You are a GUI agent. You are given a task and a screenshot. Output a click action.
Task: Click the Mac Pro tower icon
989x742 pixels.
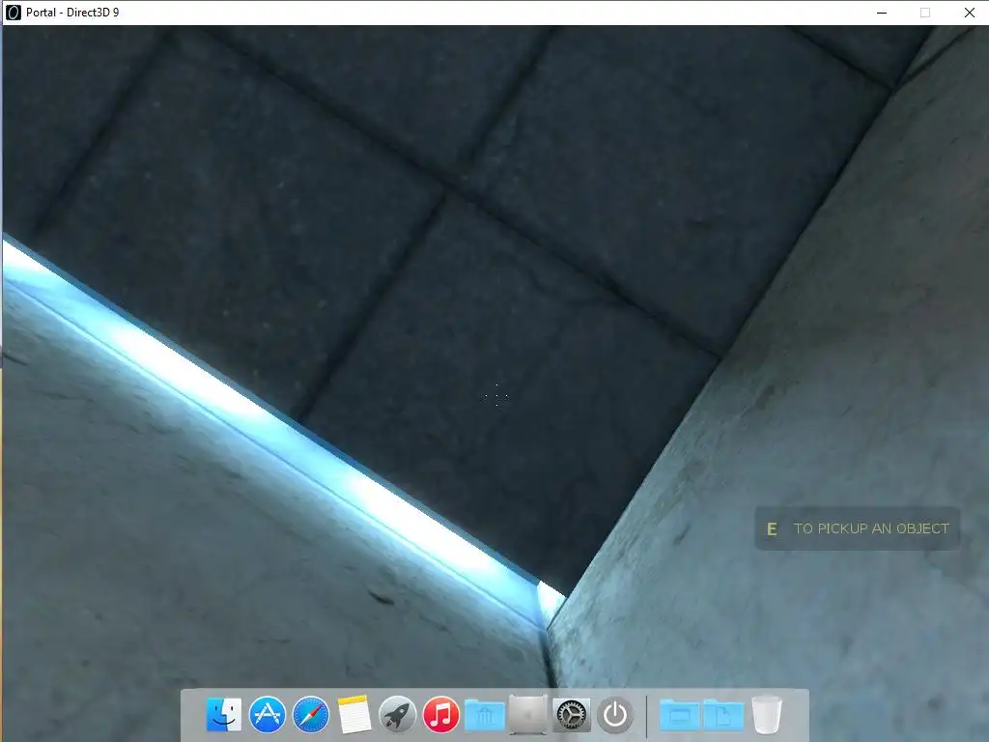(528, 715)
